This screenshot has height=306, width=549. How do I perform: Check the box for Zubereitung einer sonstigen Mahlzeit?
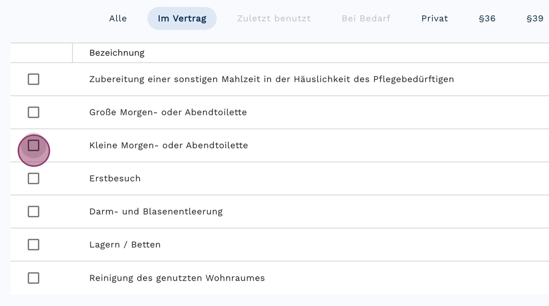pyautogui.click(x=33, y=79)
